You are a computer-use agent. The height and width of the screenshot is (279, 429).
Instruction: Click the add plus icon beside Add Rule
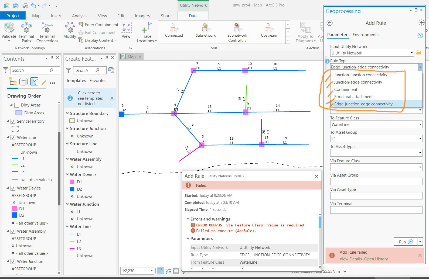[421, 23]
